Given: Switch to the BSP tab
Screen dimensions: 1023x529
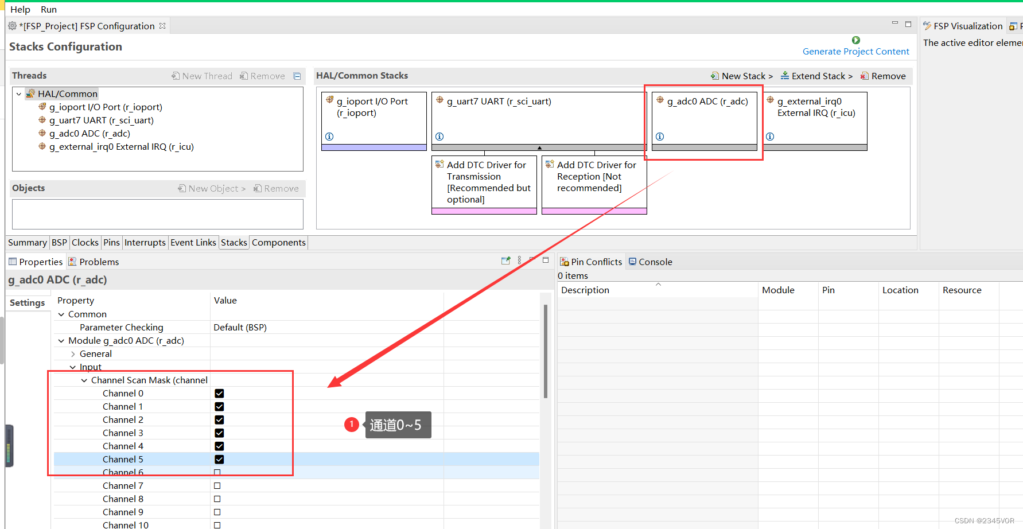Looking at the screenshot, I should (59, 243).
